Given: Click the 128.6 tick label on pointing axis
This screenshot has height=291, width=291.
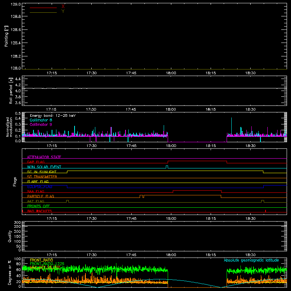Looking at the screenshot, I should pyautogui.click(x=16, y=30).
